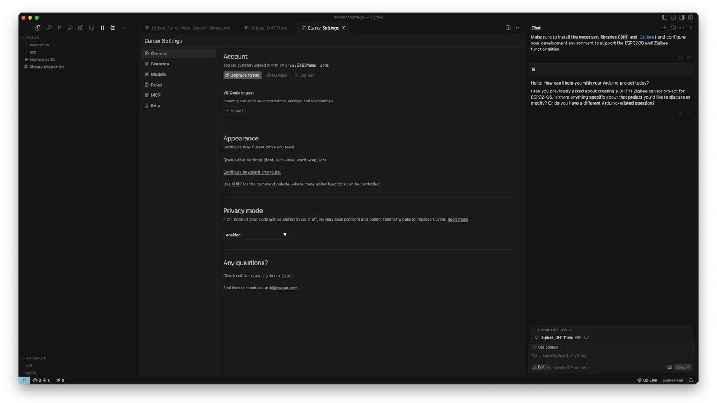Toggle the primary sidebar layout icon
Viewport: 717px width, 403px height.
click(664, 17)
